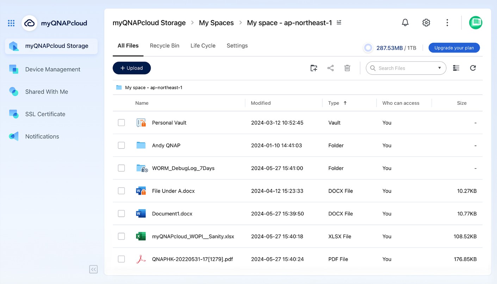Click the myQNAPcloud cloud logo
The image size is (497, 284).
(x=29, y=23)
